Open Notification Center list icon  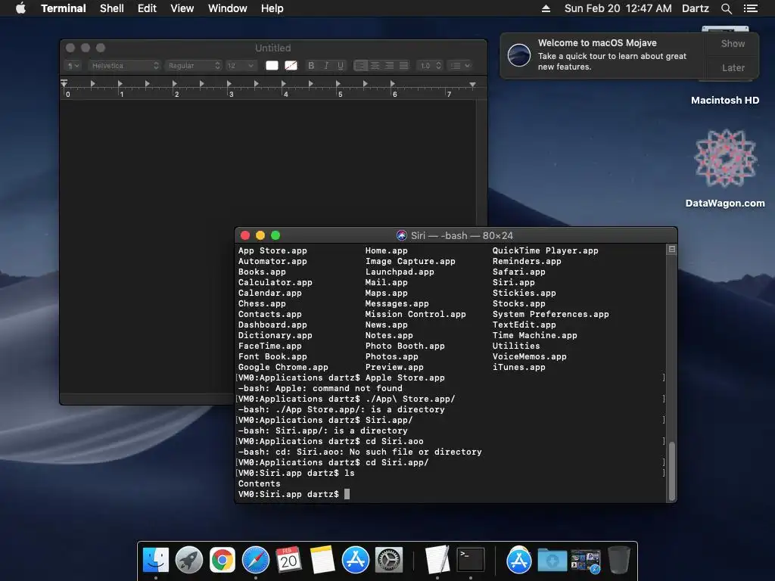(x=751, y=8)
